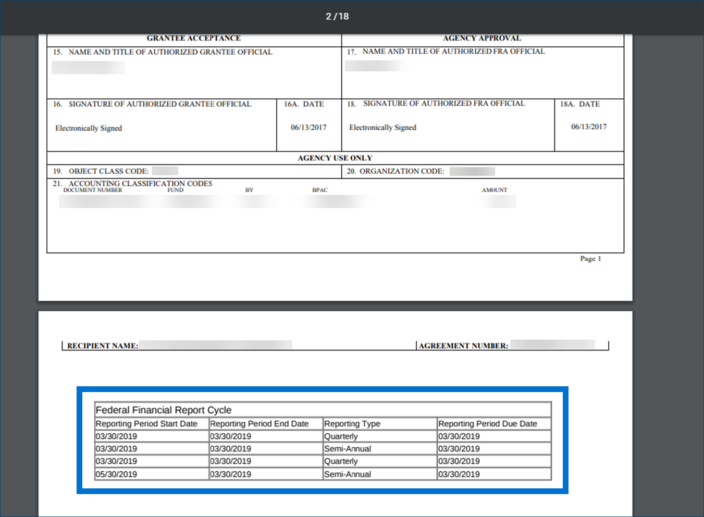Click the redacted Organization Code value
Viewport: 704px width, 517px height.
[x=472, y=171]
